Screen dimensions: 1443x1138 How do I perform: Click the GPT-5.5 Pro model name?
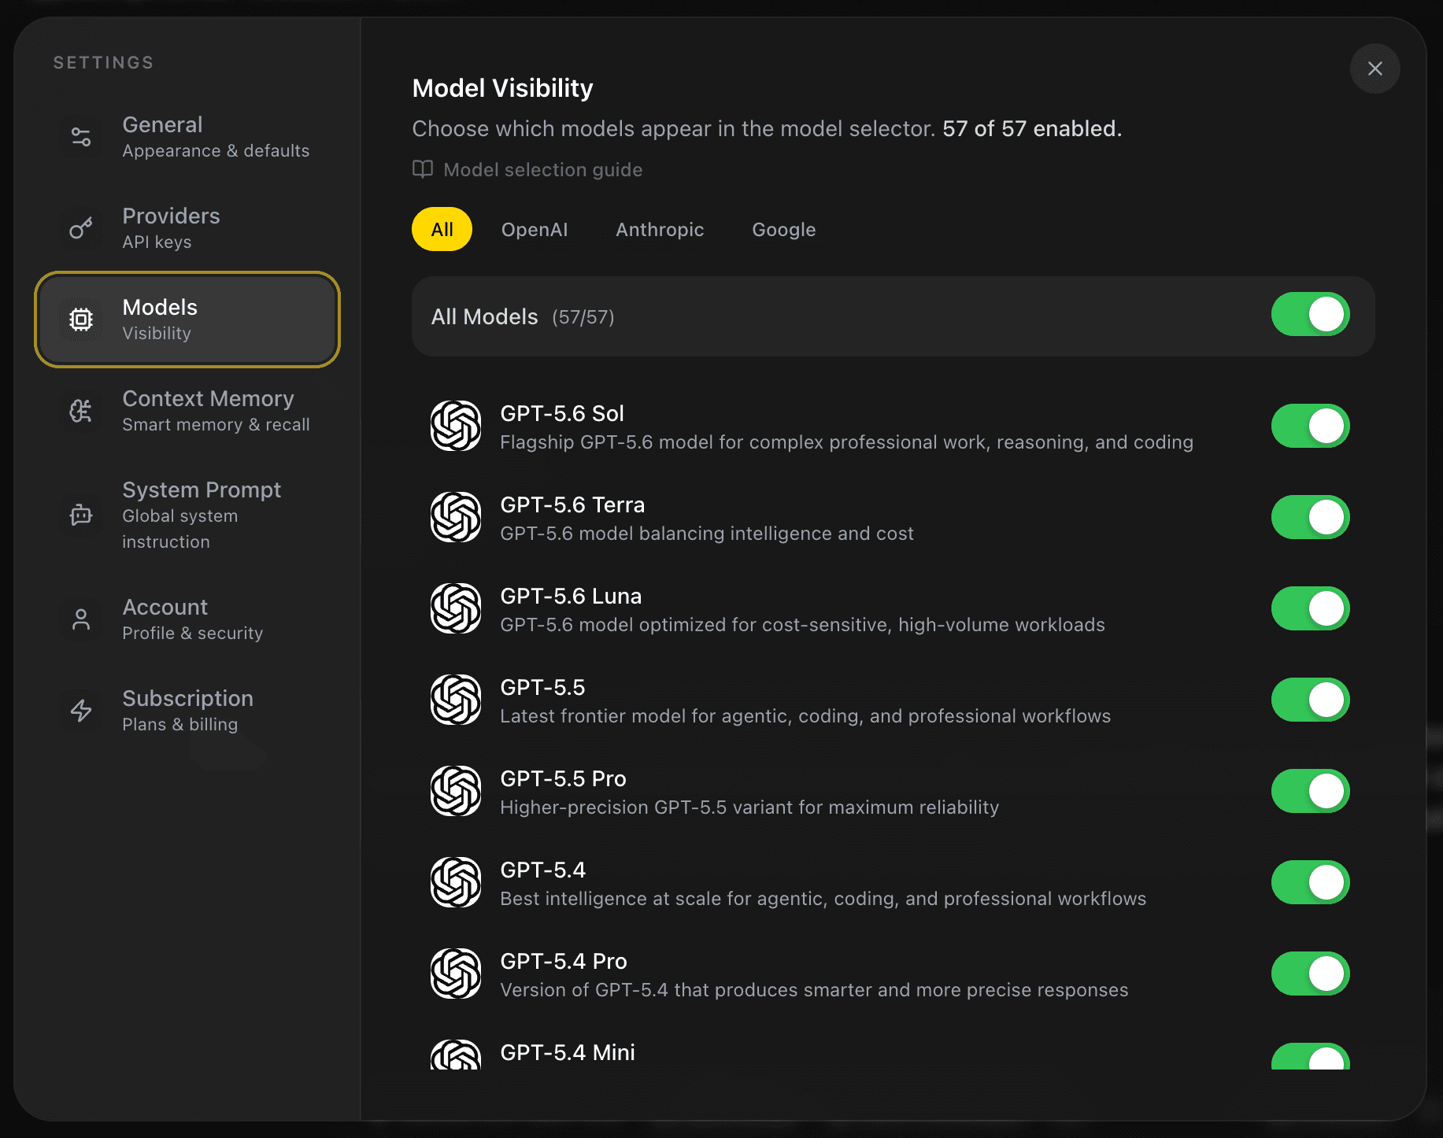tap(563, 778)
